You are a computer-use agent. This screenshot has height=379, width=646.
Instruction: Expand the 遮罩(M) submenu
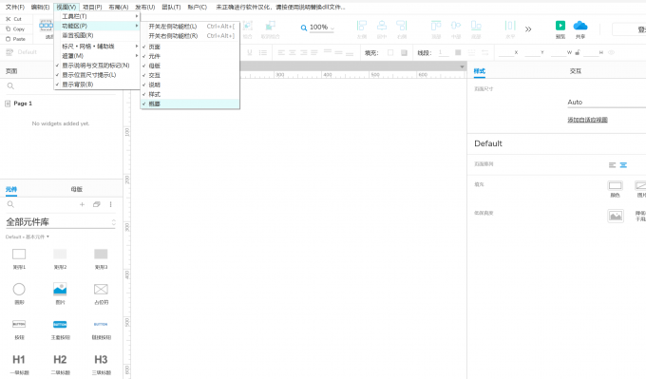point(97,56)
